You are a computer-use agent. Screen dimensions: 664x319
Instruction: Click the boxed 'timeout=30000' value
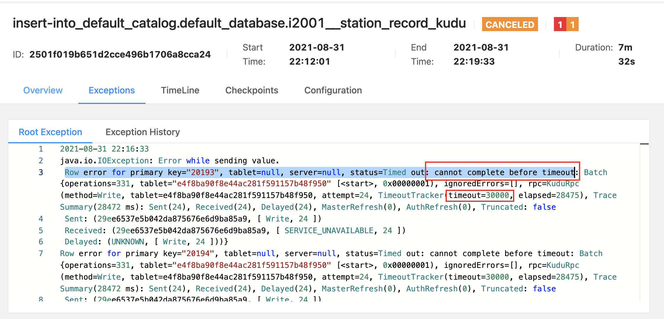click(x=479, y=195)
